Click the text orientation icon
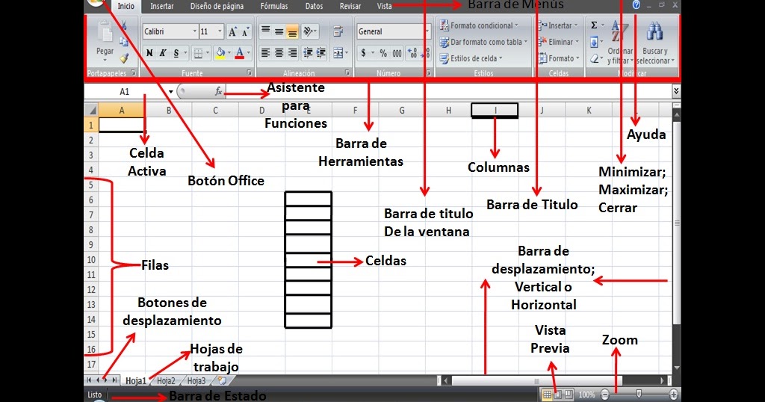Screen dimensions: 765x402 309,31
